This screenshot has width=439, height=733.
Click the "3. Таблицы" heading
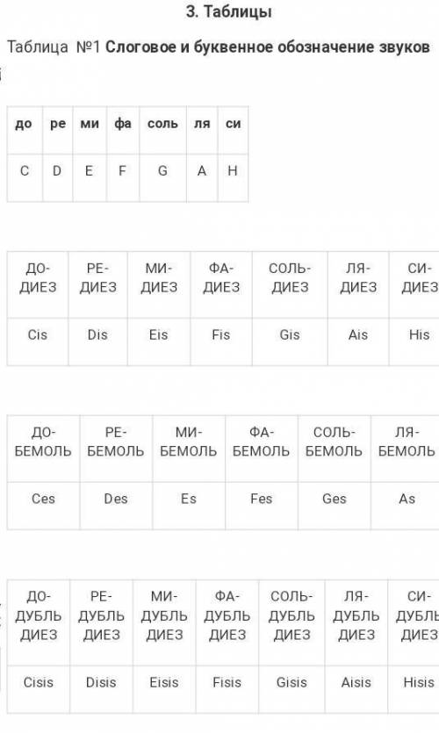tap(228, 12)
